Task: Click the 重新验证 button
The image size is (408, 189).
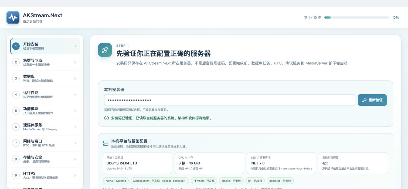Action: click(372, 100)
